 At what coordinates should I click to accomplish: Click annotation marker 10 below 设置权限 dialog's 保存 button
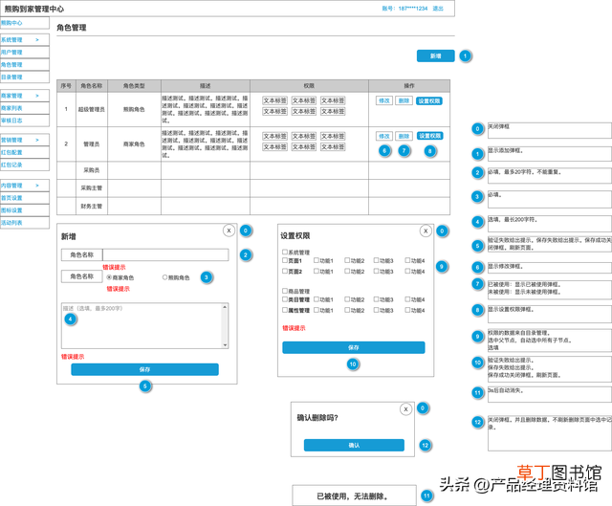tap(353, 363)
